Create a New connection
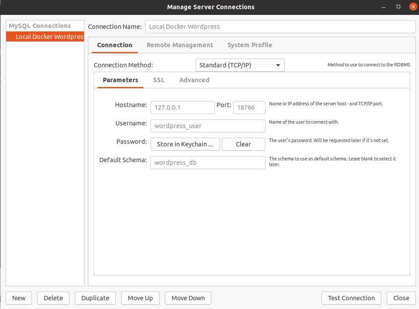 coord(19,298)
